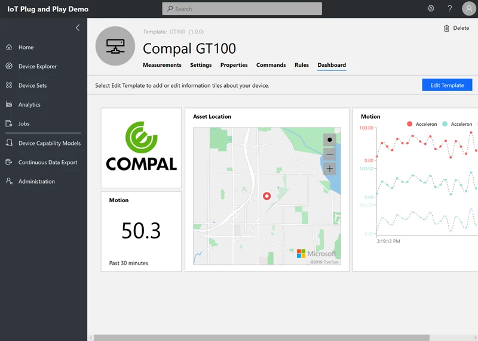Switch to the Commands tab
Viewport: 478px width, 341px height.
pos(271,65)
